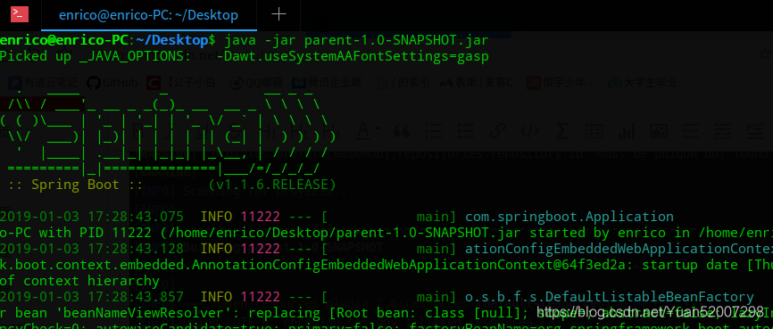Screen dimensions: 773x329
Task: Click the bookmark star icon in browser address bar
Action: pyautogui.click(x=765, y=53)
